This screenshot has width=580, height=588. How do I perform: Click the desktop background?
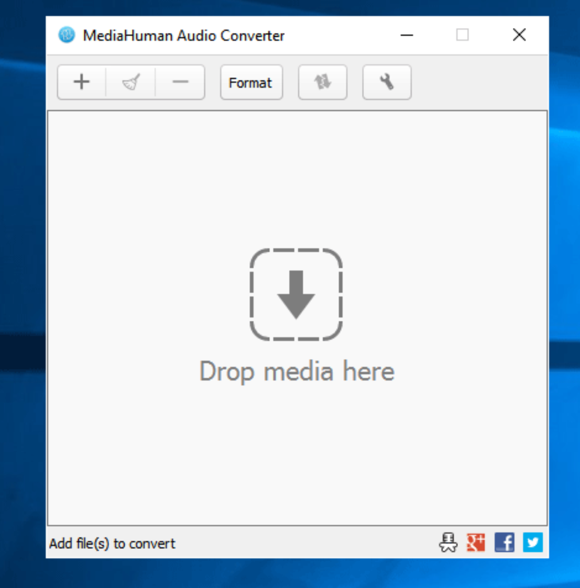(22, 290)
